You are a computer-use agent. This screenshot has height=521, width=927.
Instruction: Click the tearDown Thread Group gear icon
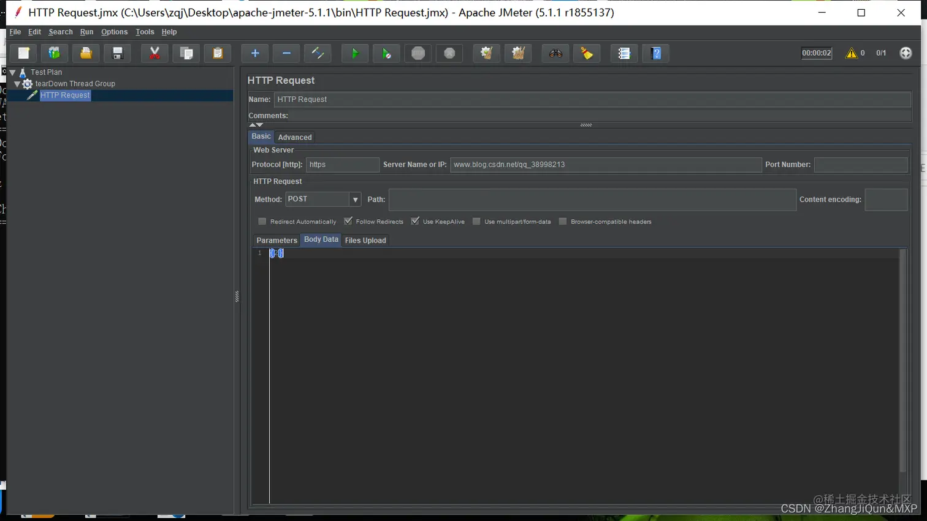click(x=28, y=84)
